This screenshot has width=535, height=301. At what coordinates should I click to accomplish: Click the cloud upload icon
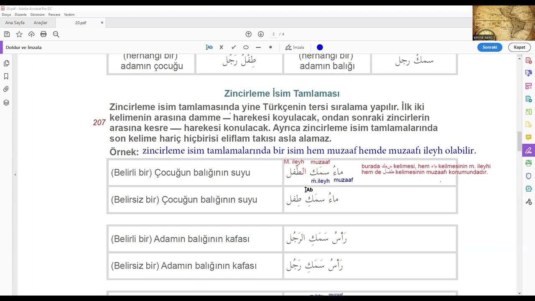pyautogui.click(x=31, y=34)
